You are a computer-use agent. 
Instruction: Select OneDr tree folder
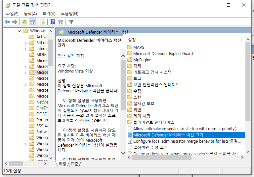tap(39, 108)
